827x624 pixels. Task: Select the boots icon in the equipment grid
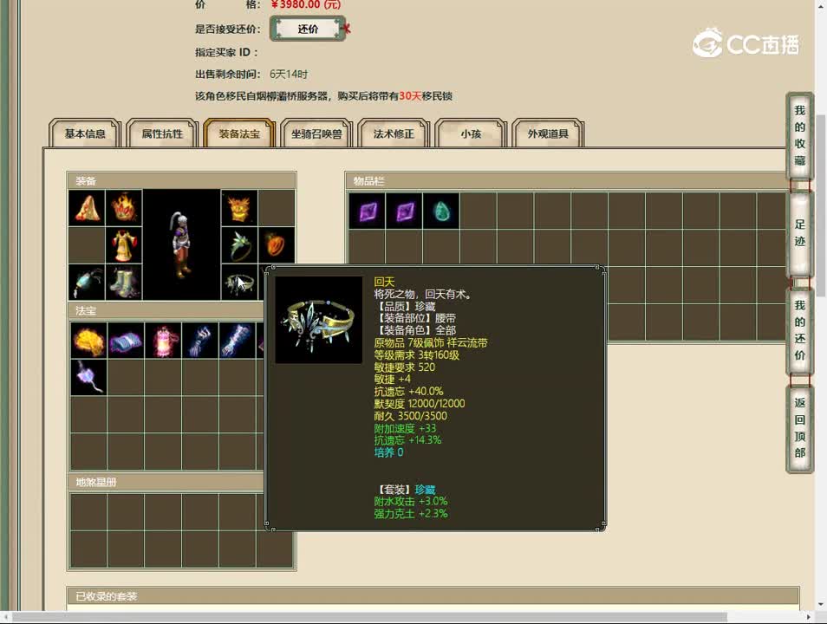(124, 281)
